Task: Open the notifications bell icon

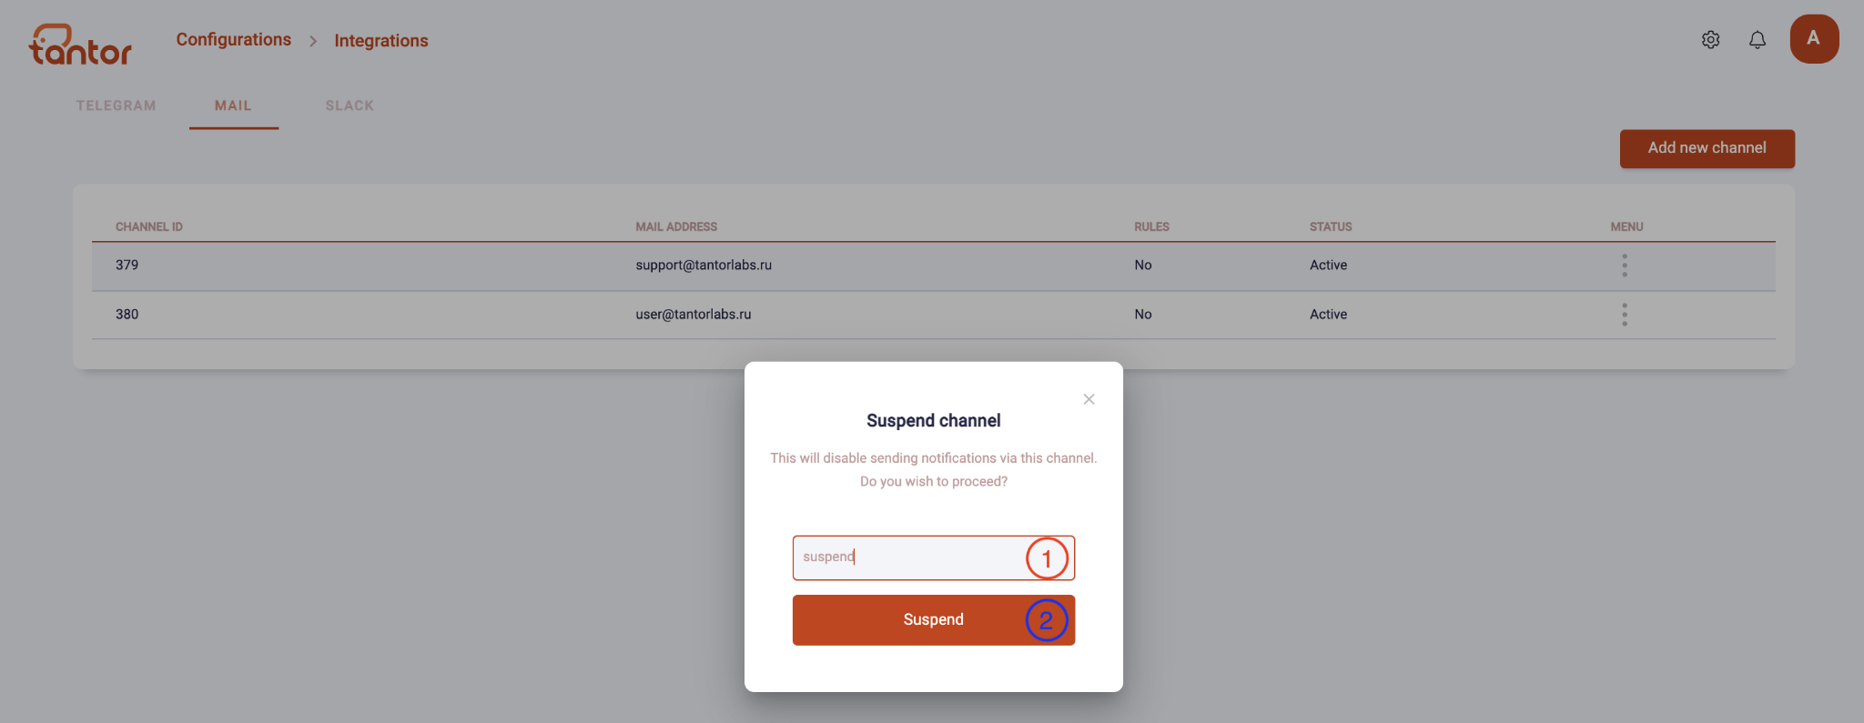Action: tap(1758, 40)
